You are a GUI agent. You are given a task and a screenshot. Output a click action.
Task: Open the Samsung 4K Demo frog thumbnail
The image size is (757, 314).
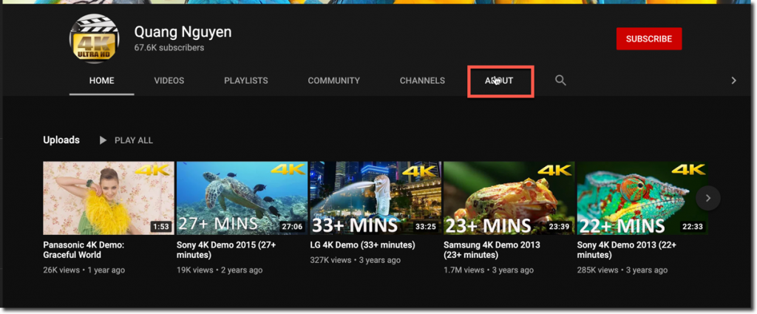[509, 198]
